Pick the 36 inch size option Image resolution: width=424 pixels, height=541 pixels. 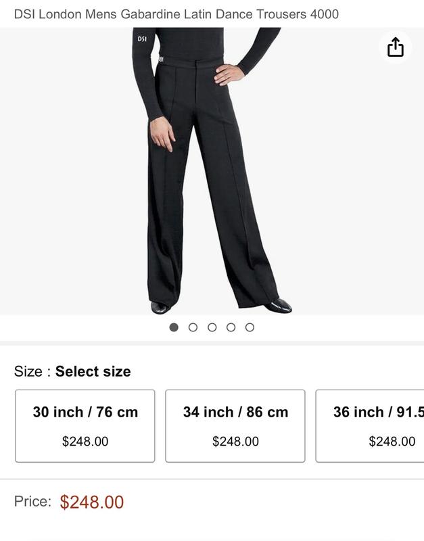pyautogui.click(x=370, y=426)
